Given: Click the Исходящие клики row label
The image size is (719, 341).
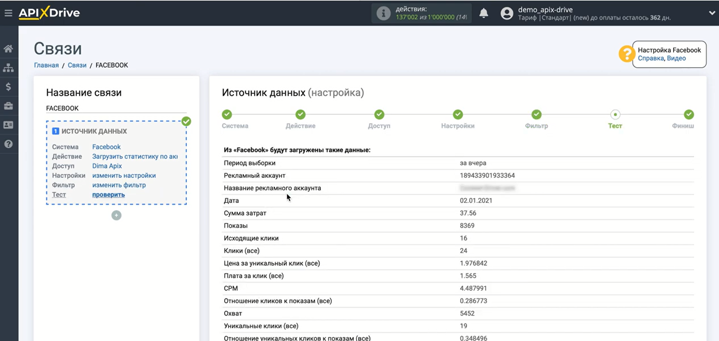Looking at the screenshot, I should click(x=251, y=239).
